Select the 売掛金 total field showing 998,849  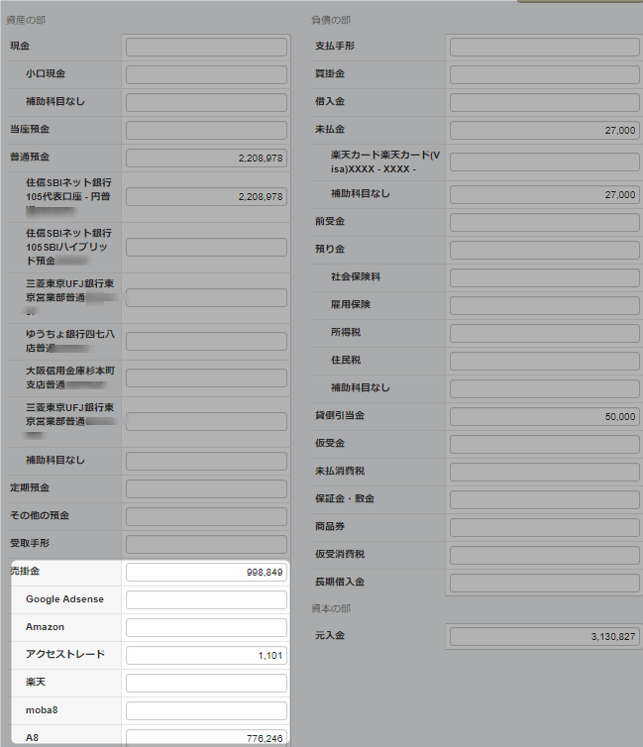coord(206,573)
